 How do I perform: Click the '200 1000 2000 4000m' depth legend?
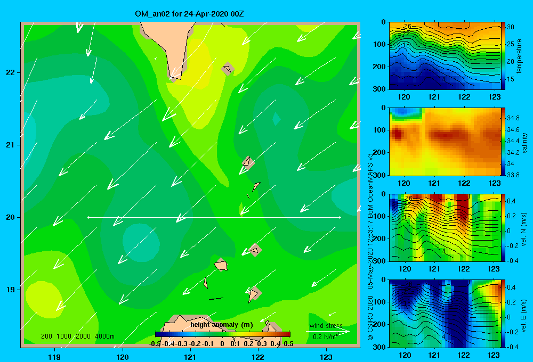77,336
